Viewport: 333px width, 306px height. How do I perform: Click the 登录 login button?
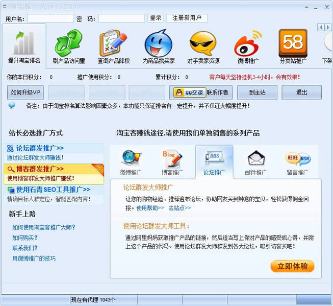tap(156, 18)
